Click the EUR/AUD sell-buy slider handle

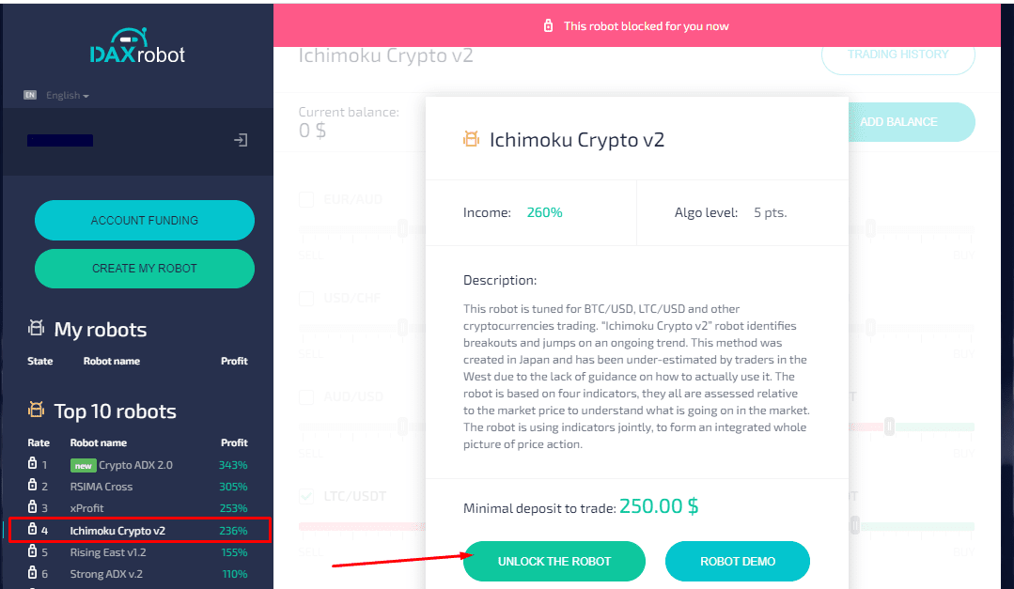click(403, 228)
